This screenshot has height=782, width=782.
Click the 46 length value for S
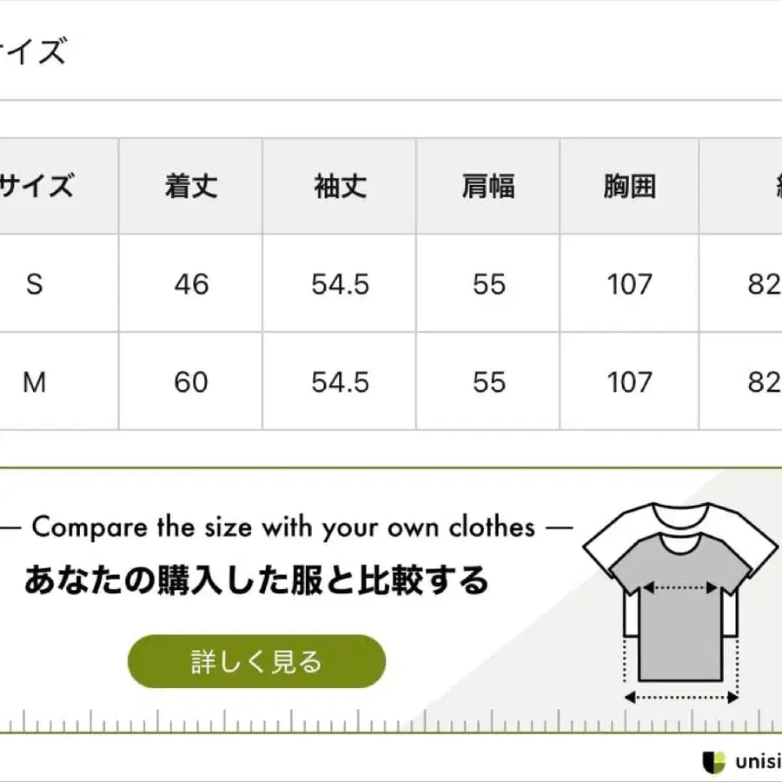point(191,284)
